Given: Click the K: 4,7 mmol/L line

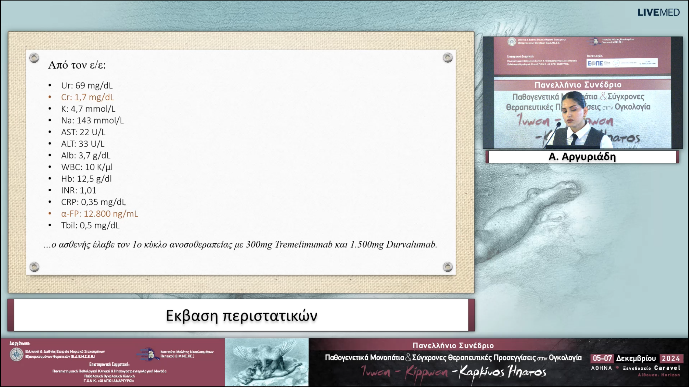Looking at the screenshot, I should point(88,109).
